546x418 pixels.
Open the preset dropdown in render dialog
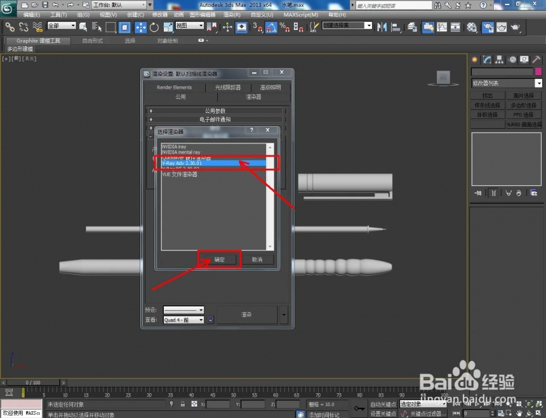[183, 310]
